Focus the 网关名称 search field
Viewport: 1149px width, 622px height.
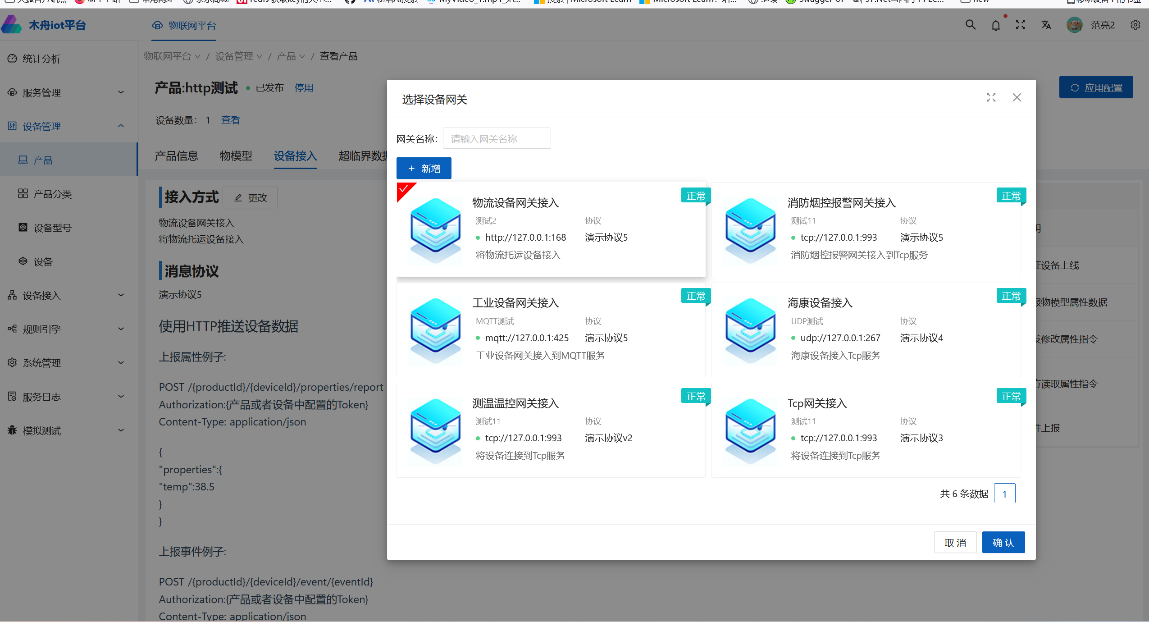(496, 139)
